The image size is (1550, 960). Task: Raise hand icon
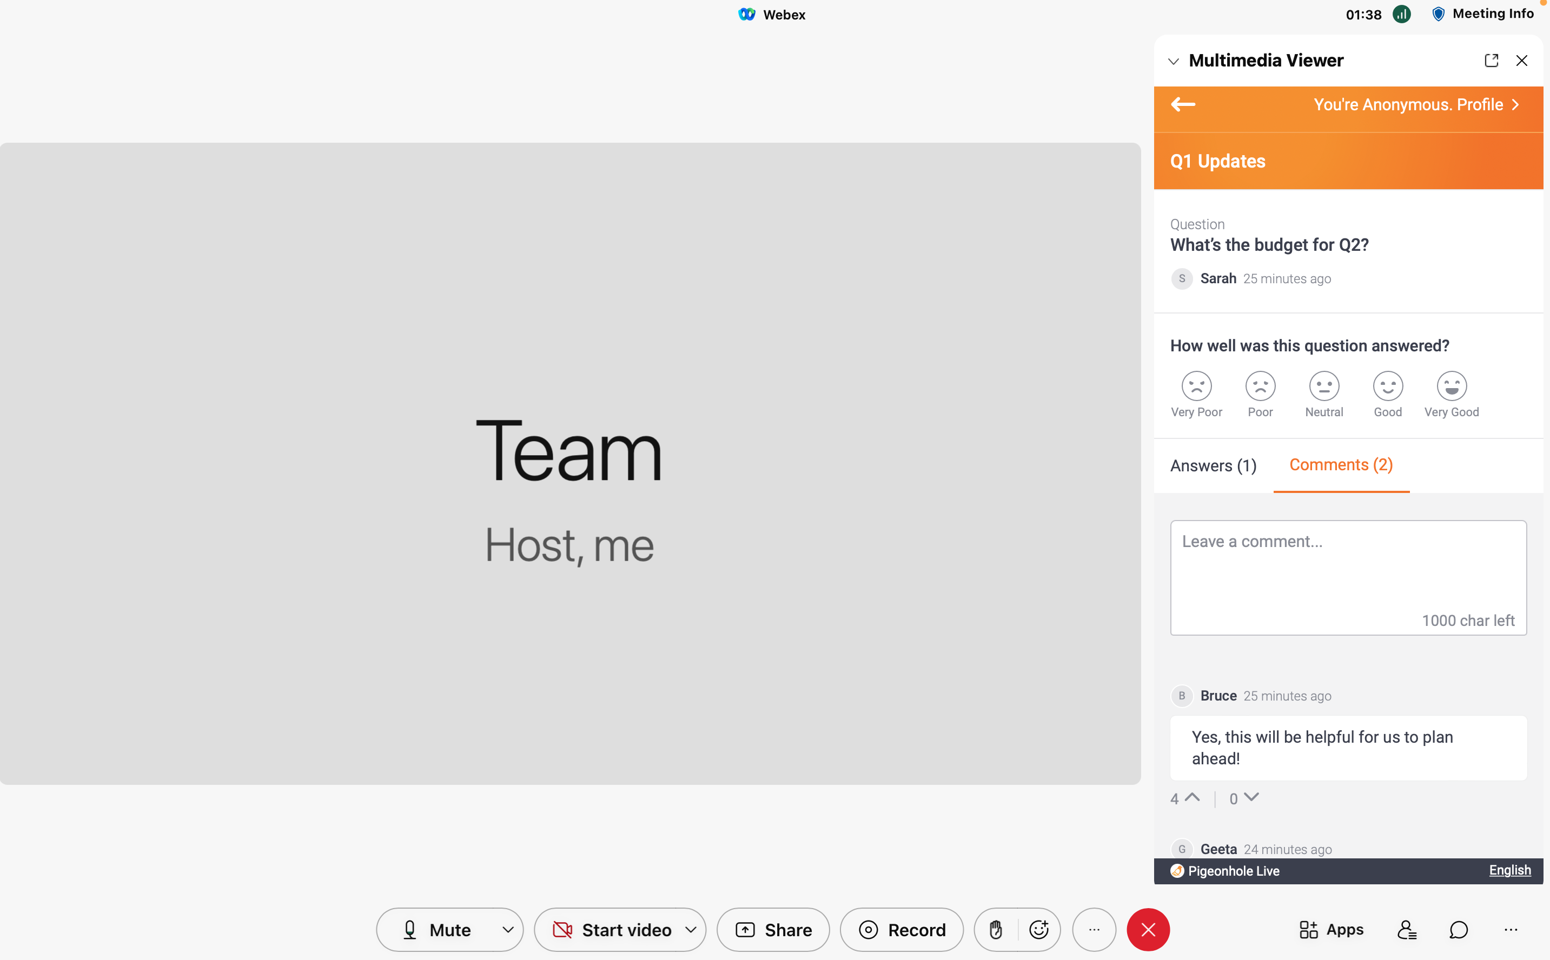tap(996, 930)
